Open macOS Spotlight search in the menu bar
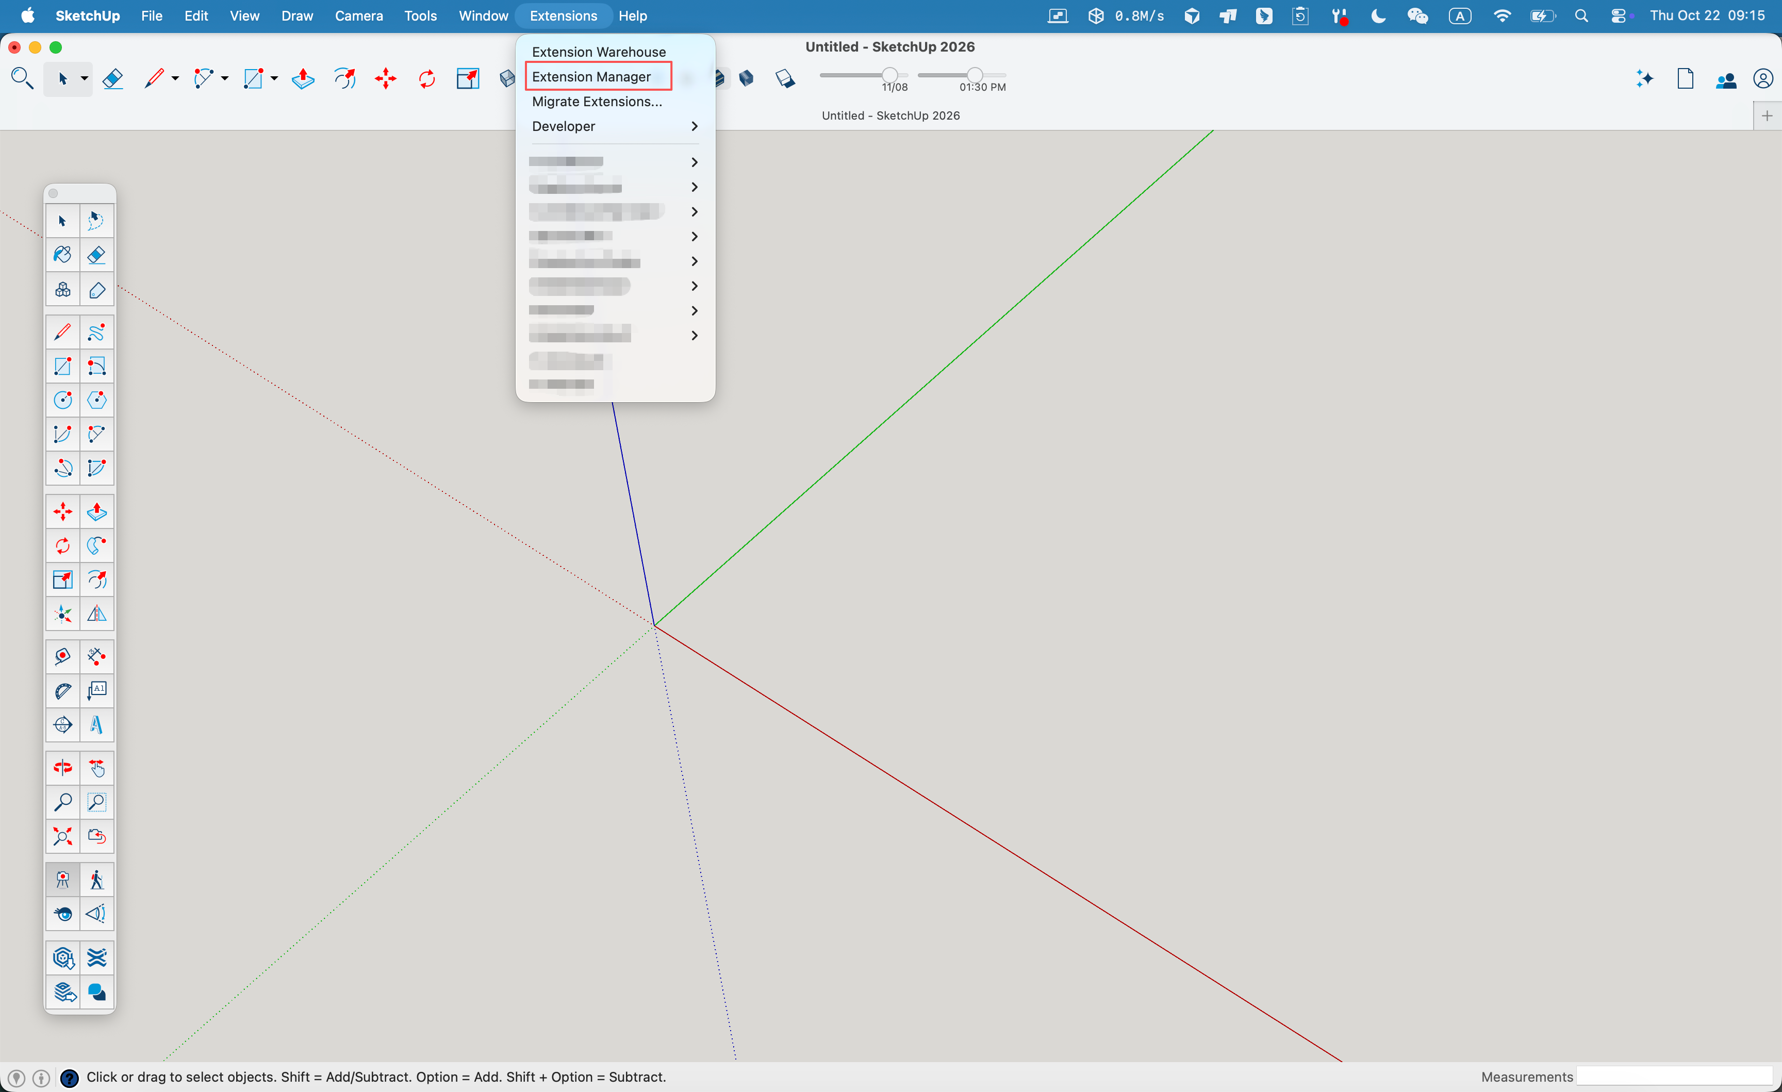 [1581, 16]
